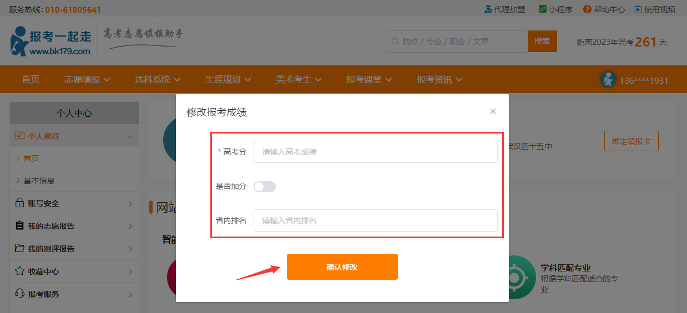
Task: Open the 小程序 mini-program icon
Action: [543, 9]
